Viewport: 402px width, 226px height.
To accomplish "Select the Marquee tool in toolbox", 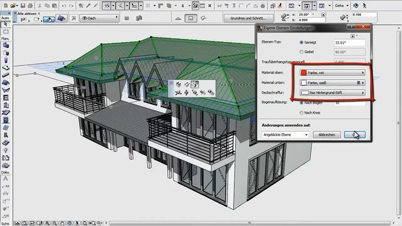I will [x=6, y=32].
